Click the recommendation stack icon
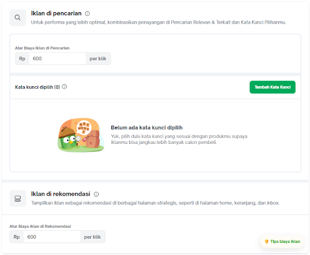310x255 pixels. point(18,199)
